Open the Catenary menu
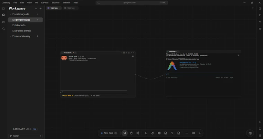 pos(6,2)
